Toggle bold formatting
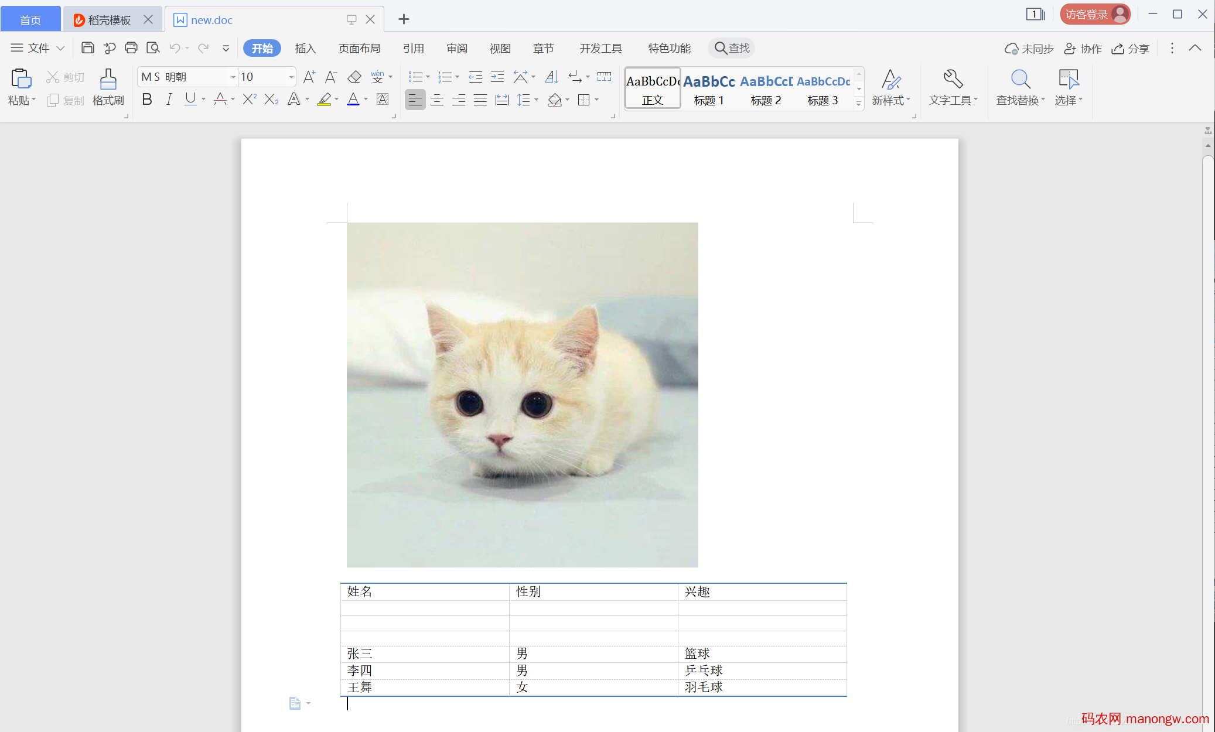 [146, 100]
